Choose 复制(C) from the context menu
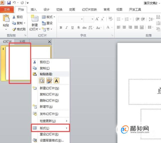The height and width of the screenshot is (143, 161). point(50,68)
